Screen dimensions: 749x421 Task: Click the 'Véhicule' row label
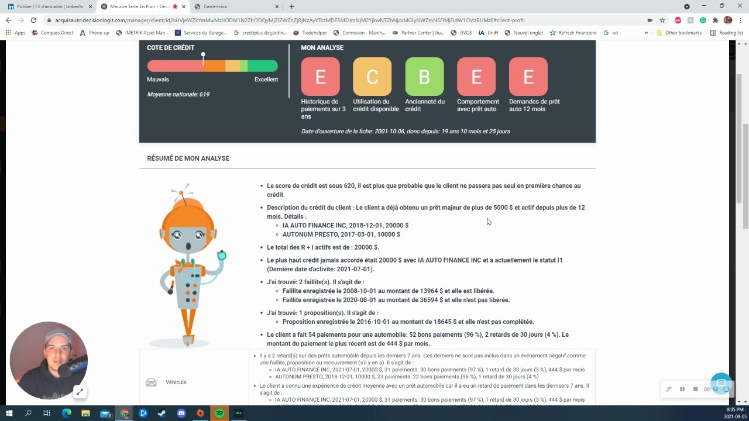click(176, 382)
